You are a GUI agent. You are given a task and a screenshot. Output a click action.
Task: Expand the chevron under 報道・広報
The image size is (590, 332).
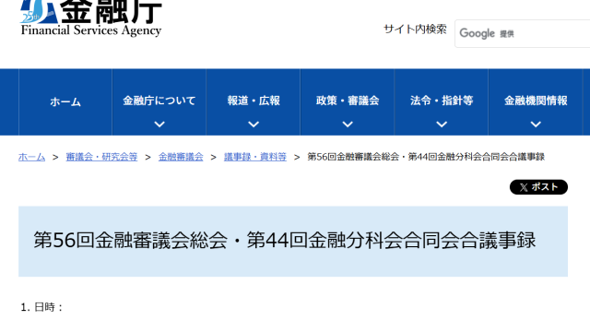click(254, 124)
